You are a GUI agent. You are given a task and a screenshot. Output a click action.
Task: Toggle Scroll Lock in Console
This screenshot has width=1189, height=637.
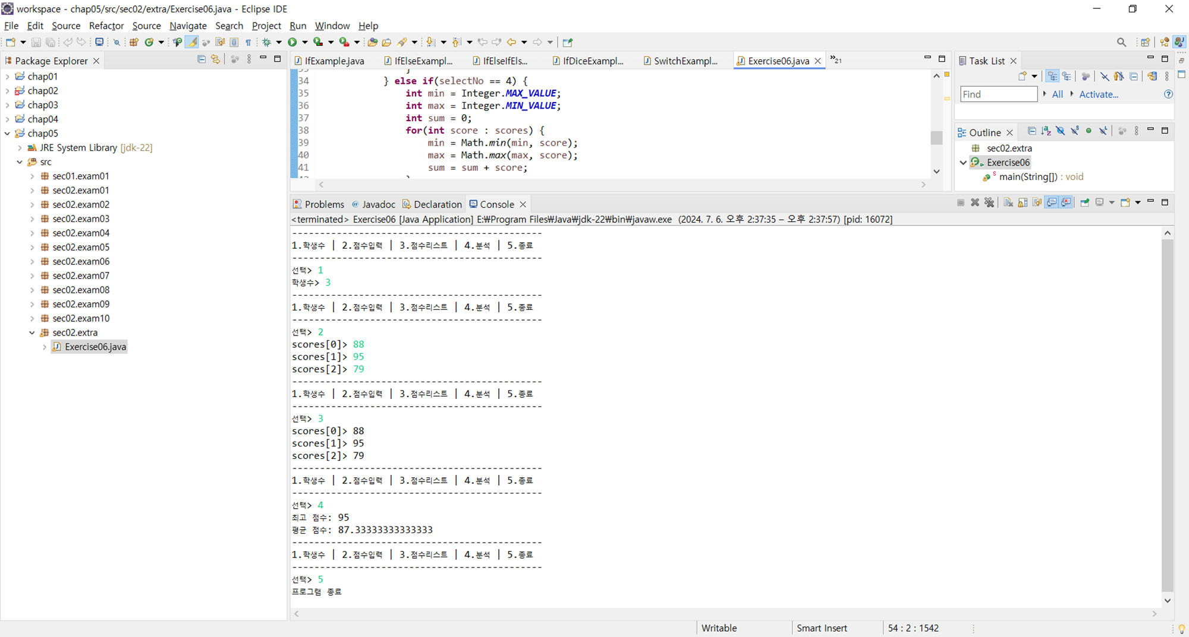1023,202
